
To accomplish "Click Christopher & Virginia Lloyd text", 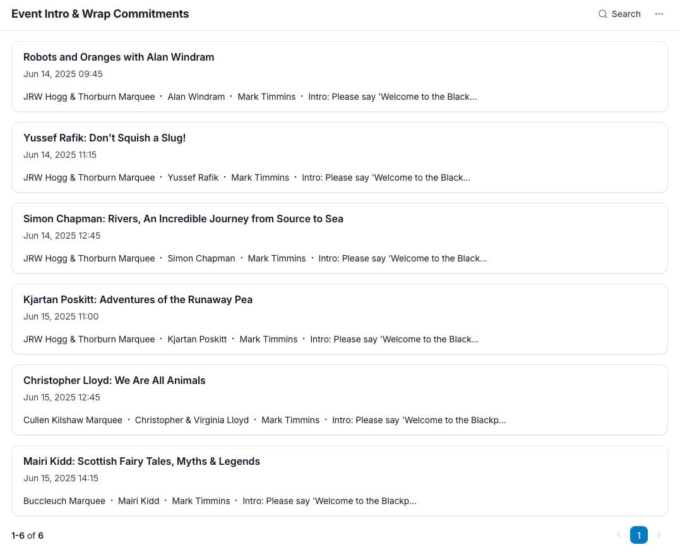I will point(192,420).
